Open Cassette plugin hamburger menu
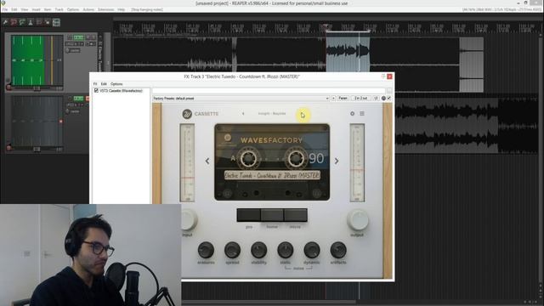544x306 pixels. coord(362,113)
